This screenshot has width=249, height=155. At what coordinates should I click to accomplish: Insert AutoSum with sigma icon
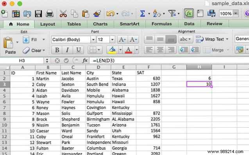pyautogui.click(x=142, y=14)
